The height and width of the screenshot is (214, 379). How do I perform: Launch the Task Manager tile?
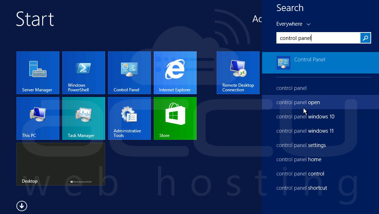pos(84,118)
